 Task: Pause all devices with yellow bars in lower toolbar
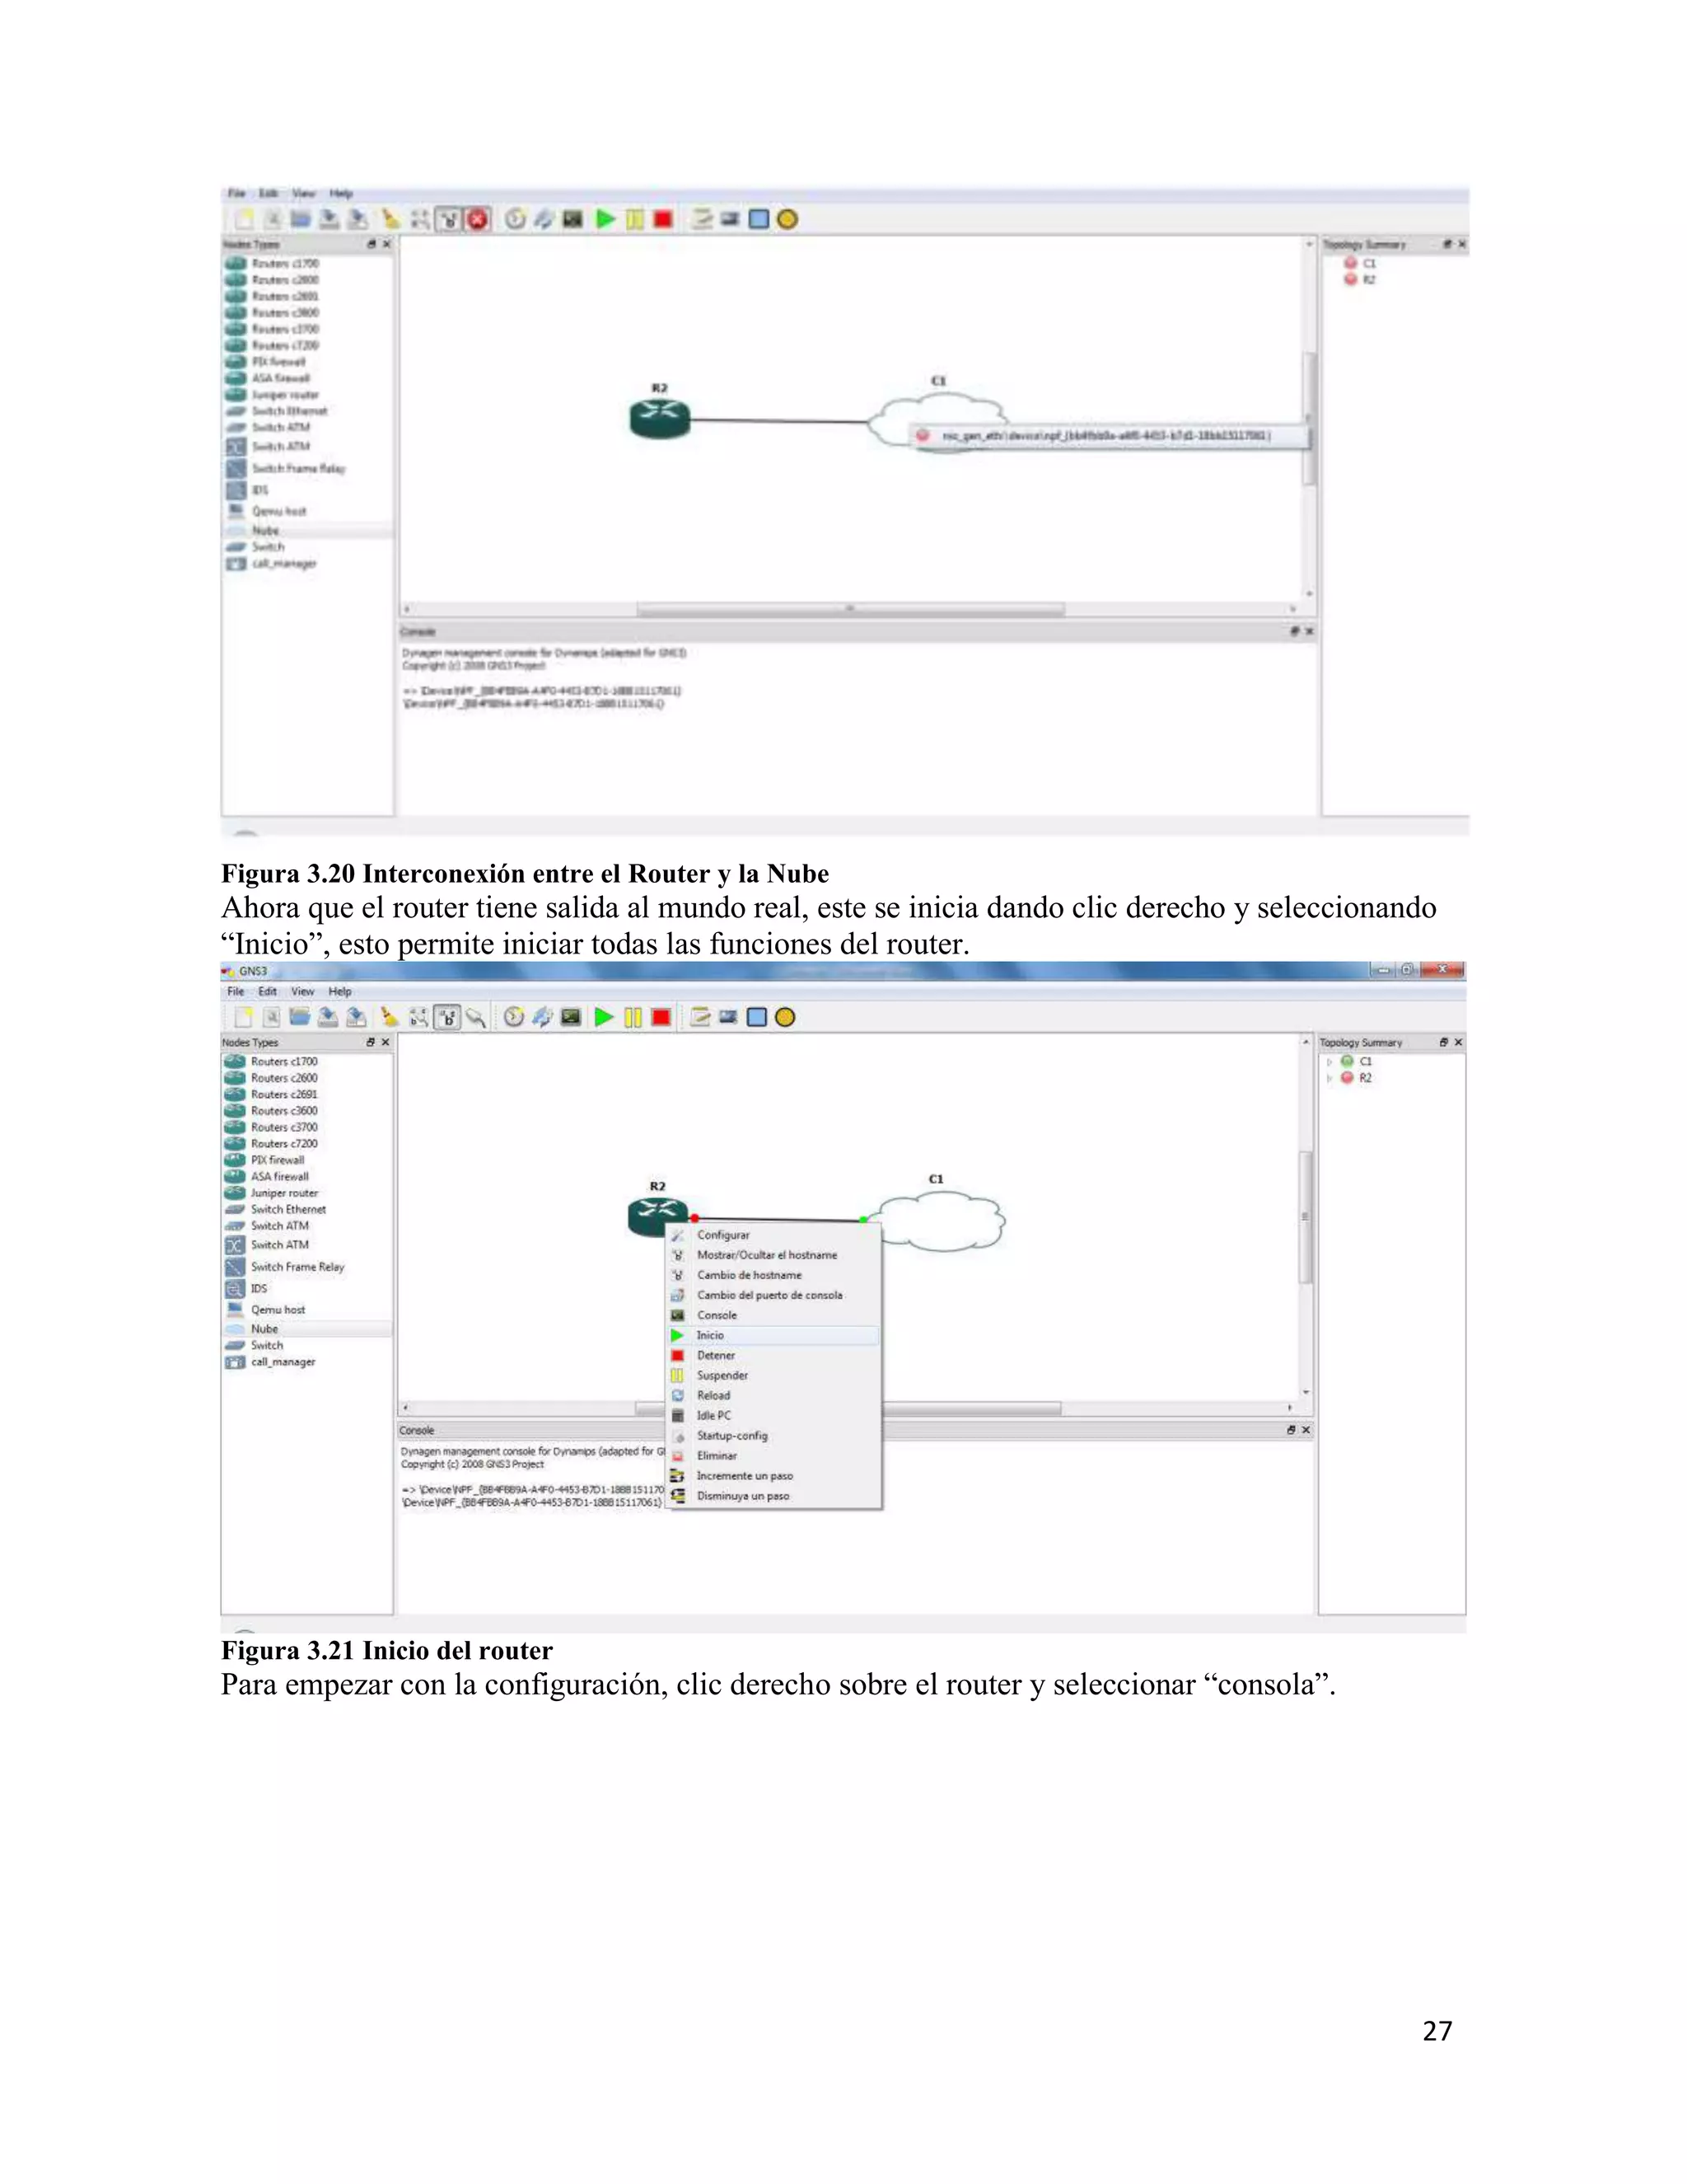(x=633, y=1017)
